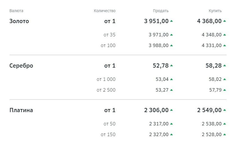Viewport: 235px width, 142px height.
Task: Click the Валюта column header
Action: pyautogui.click(x=16, y=11)
